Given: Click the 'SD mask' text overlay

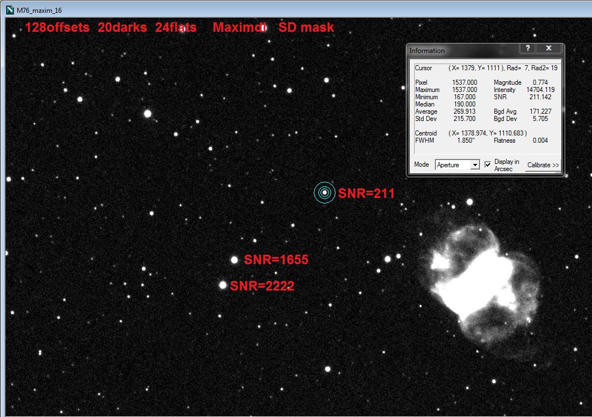Looking at the screenshot, I should [306, 27].
